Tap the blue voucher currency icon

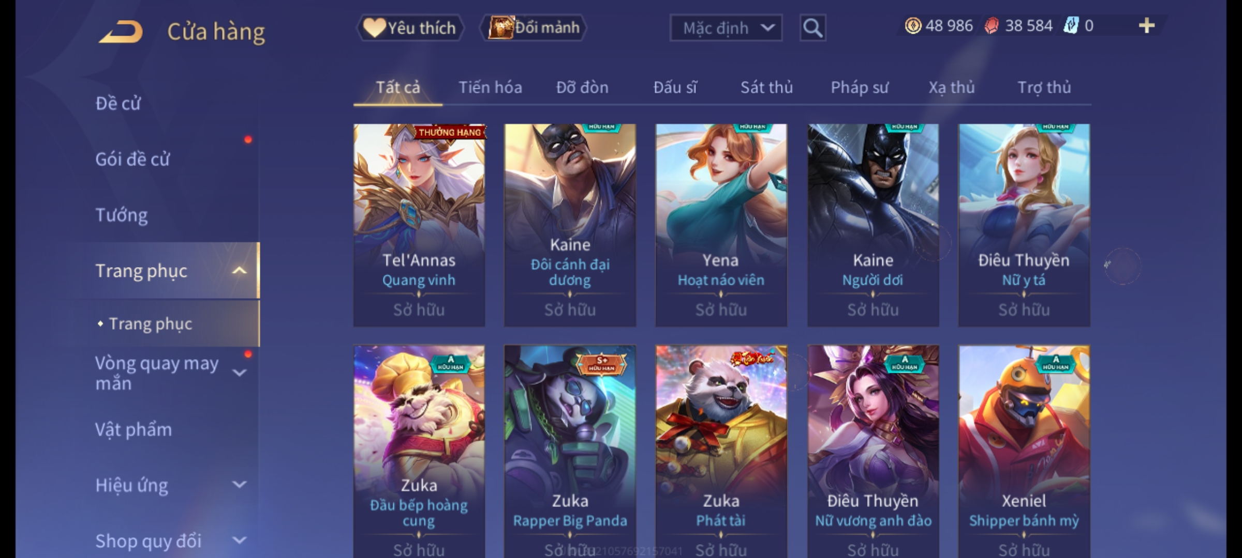pos(1070,25)
